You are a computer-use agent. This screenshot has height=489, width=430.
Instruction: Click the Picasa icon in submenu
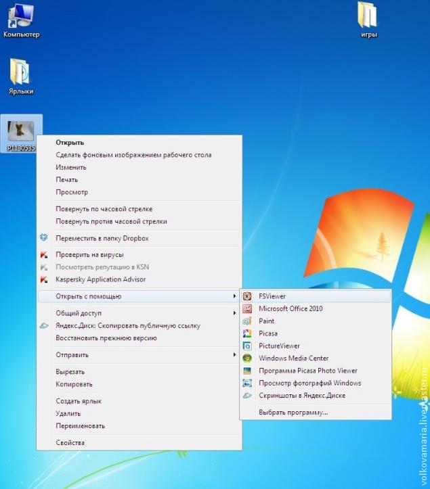(x=247, y=333)
